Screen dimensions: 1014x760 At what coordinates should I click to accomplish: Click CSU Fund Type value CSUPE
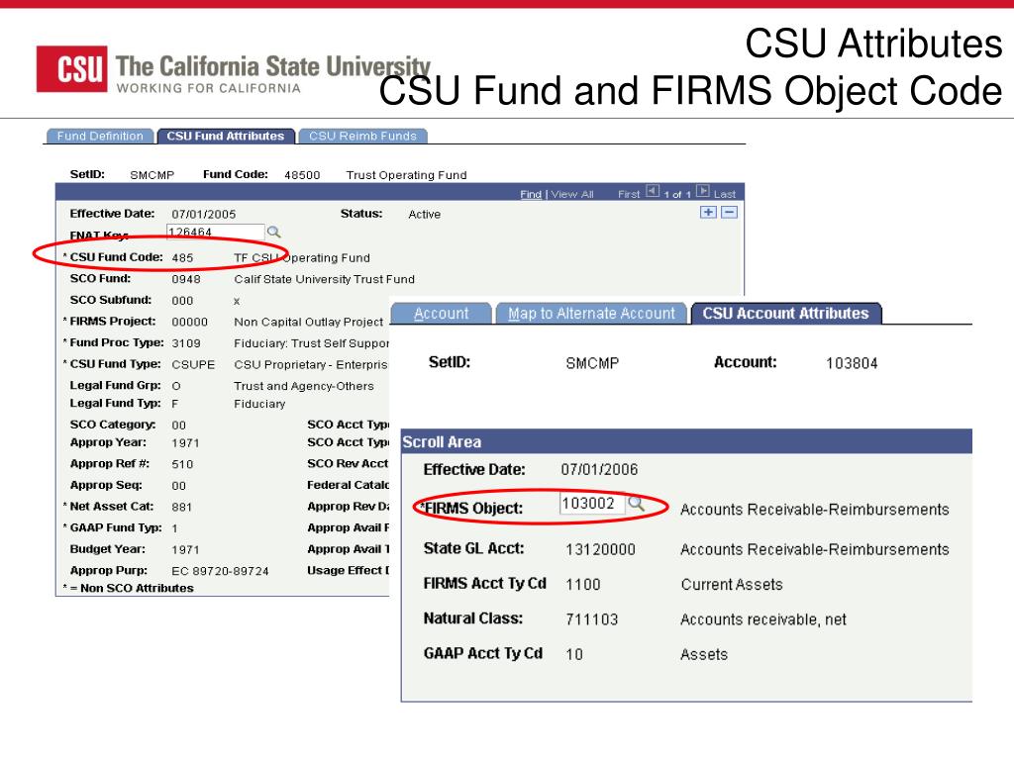(x=193, y=364)
